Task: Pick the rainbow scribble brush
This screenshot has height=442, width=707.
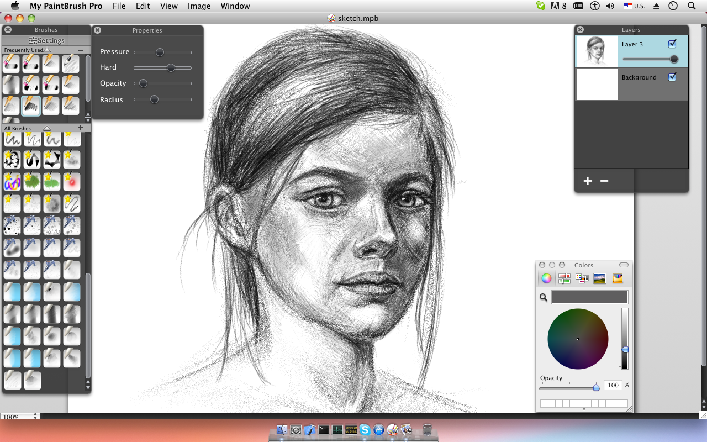Action: pos(12,181)
